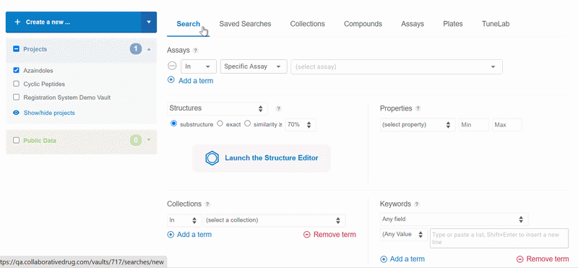Click Create a new button

pos(74,22)
